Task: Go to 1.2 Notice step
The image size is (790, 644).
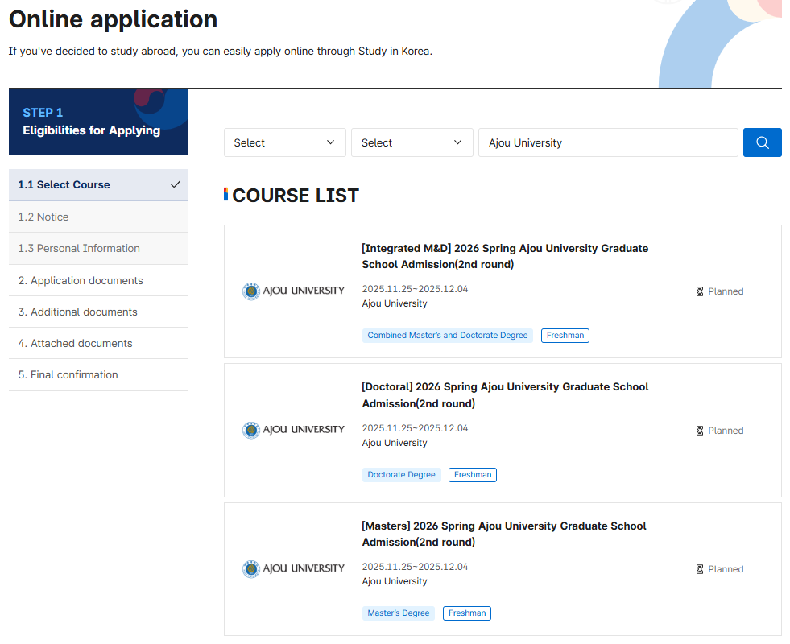Action: pyautogui.click(x=43, y=217)
